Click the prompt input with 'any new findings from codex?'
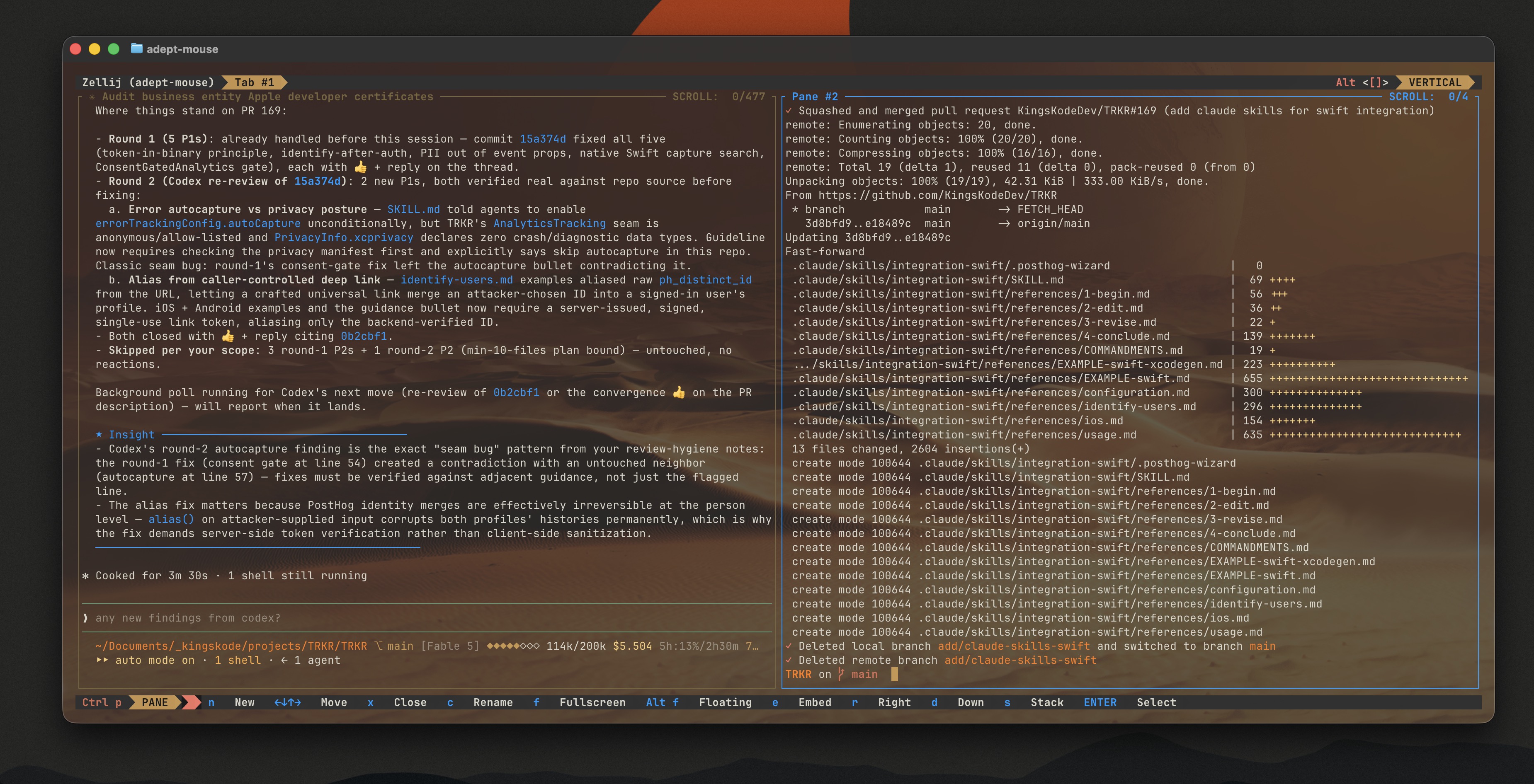This screenshot has height=784, width=1534. 427,618
